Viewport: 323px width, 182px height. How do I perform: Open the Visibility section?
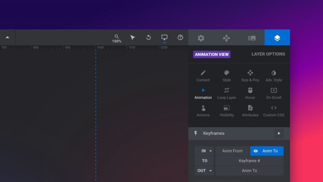pos(226,111)
